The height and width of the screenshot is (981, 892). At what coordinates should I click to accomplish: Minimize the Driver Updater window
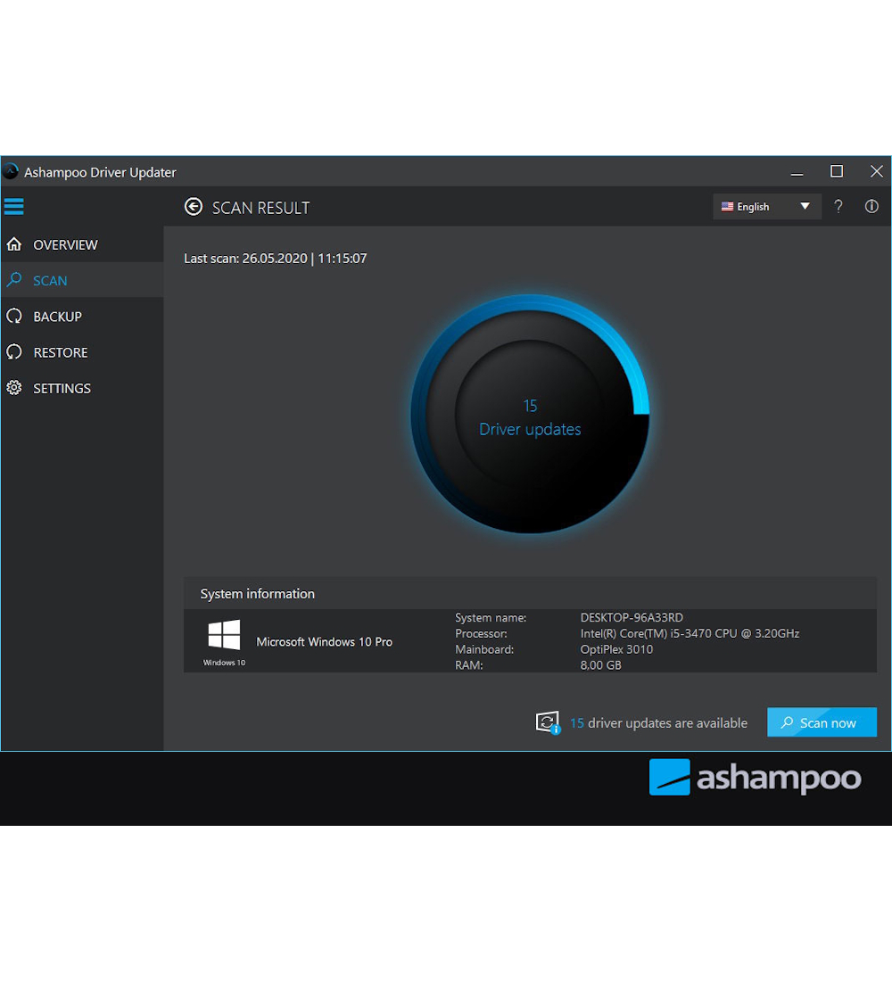[x=797, y=171]
